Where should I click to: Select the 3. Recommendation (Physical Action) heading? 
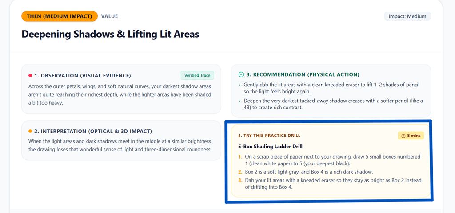(x=303, y=74)
